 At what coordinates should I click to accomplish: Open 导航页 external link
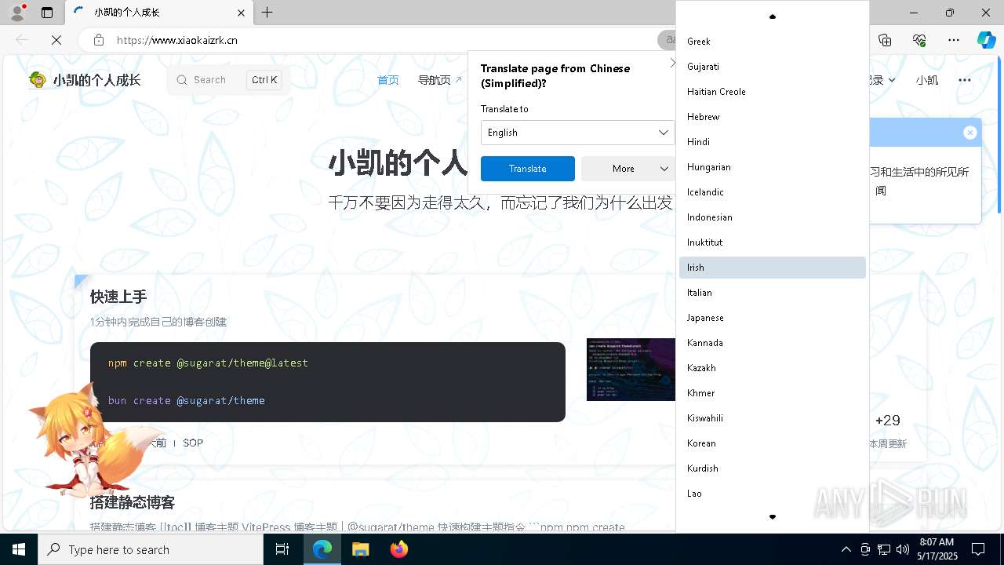click(x=439, y=80)
